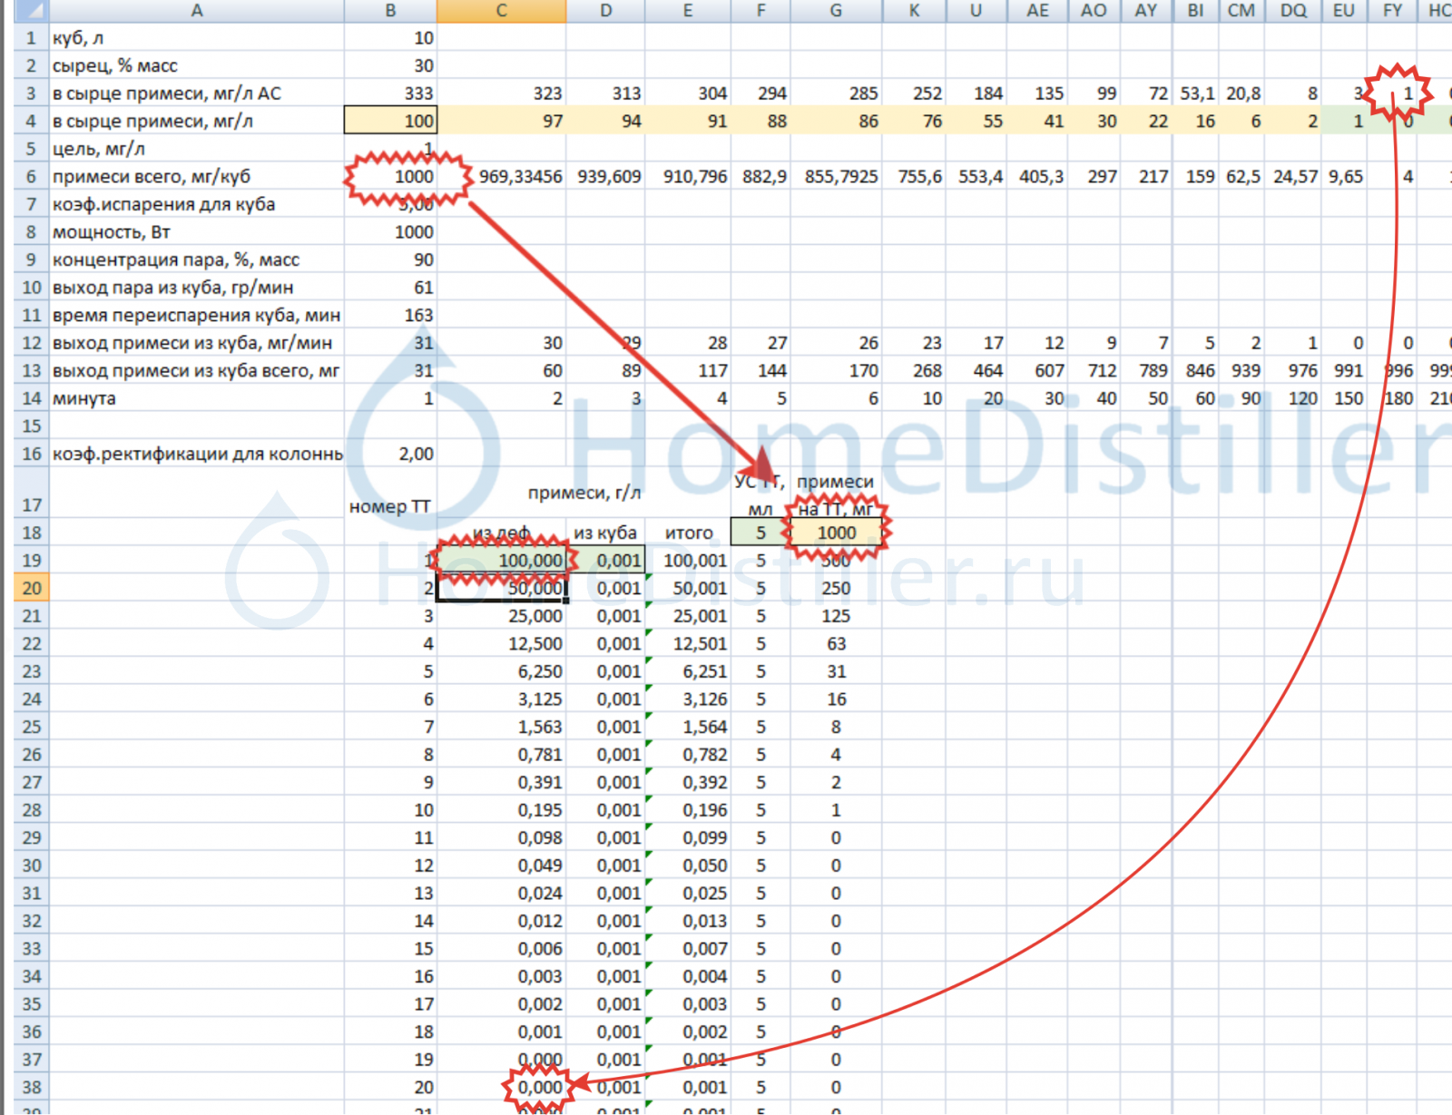Screen dimensions: 1452x1115
Task: Click cell 'выход пара из куба, гр/мин'
Action: 197,288
